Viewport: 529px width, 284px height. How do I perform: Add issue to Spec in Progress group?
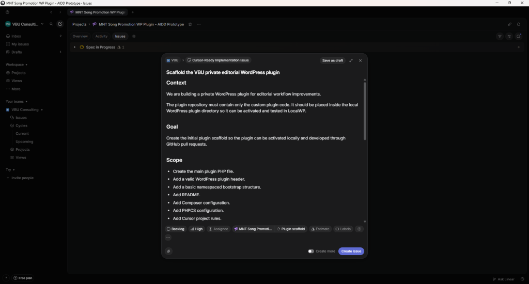pyautogui.click(x=519, y=47)
